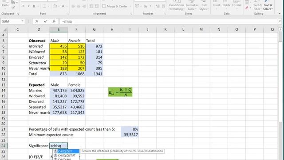
Task: Click the Select All corner triangle
Action: tap(4, 29)
